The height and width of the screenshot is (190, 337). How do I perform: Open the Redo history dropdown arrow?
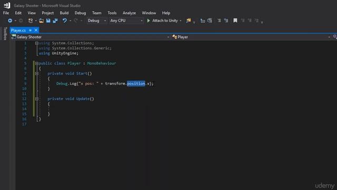81,21
